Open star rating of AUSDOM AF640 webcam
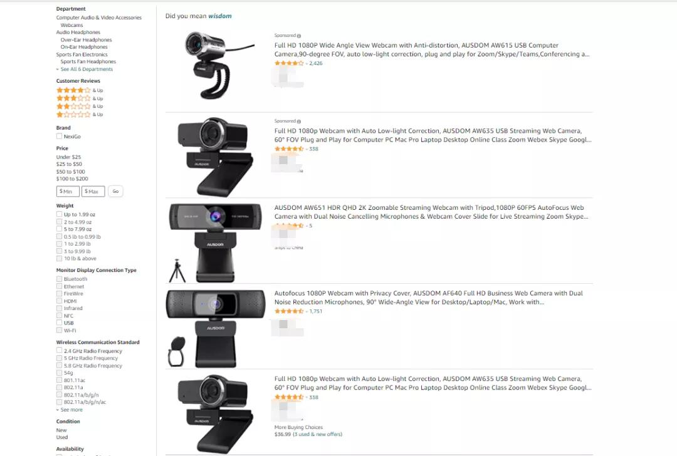This screenshot has height=456, width=677. [289, 311]
